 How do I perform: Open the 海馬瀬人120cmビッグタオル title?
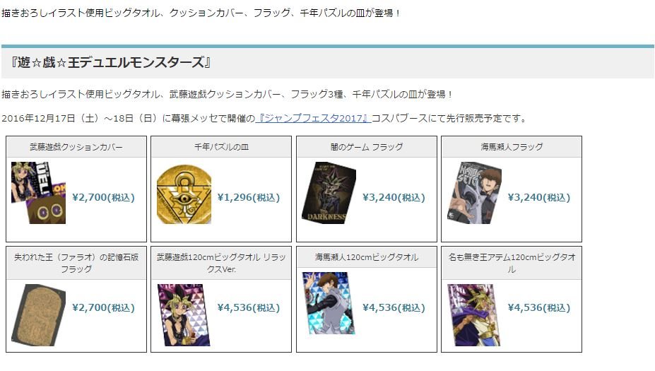[366, 257]
